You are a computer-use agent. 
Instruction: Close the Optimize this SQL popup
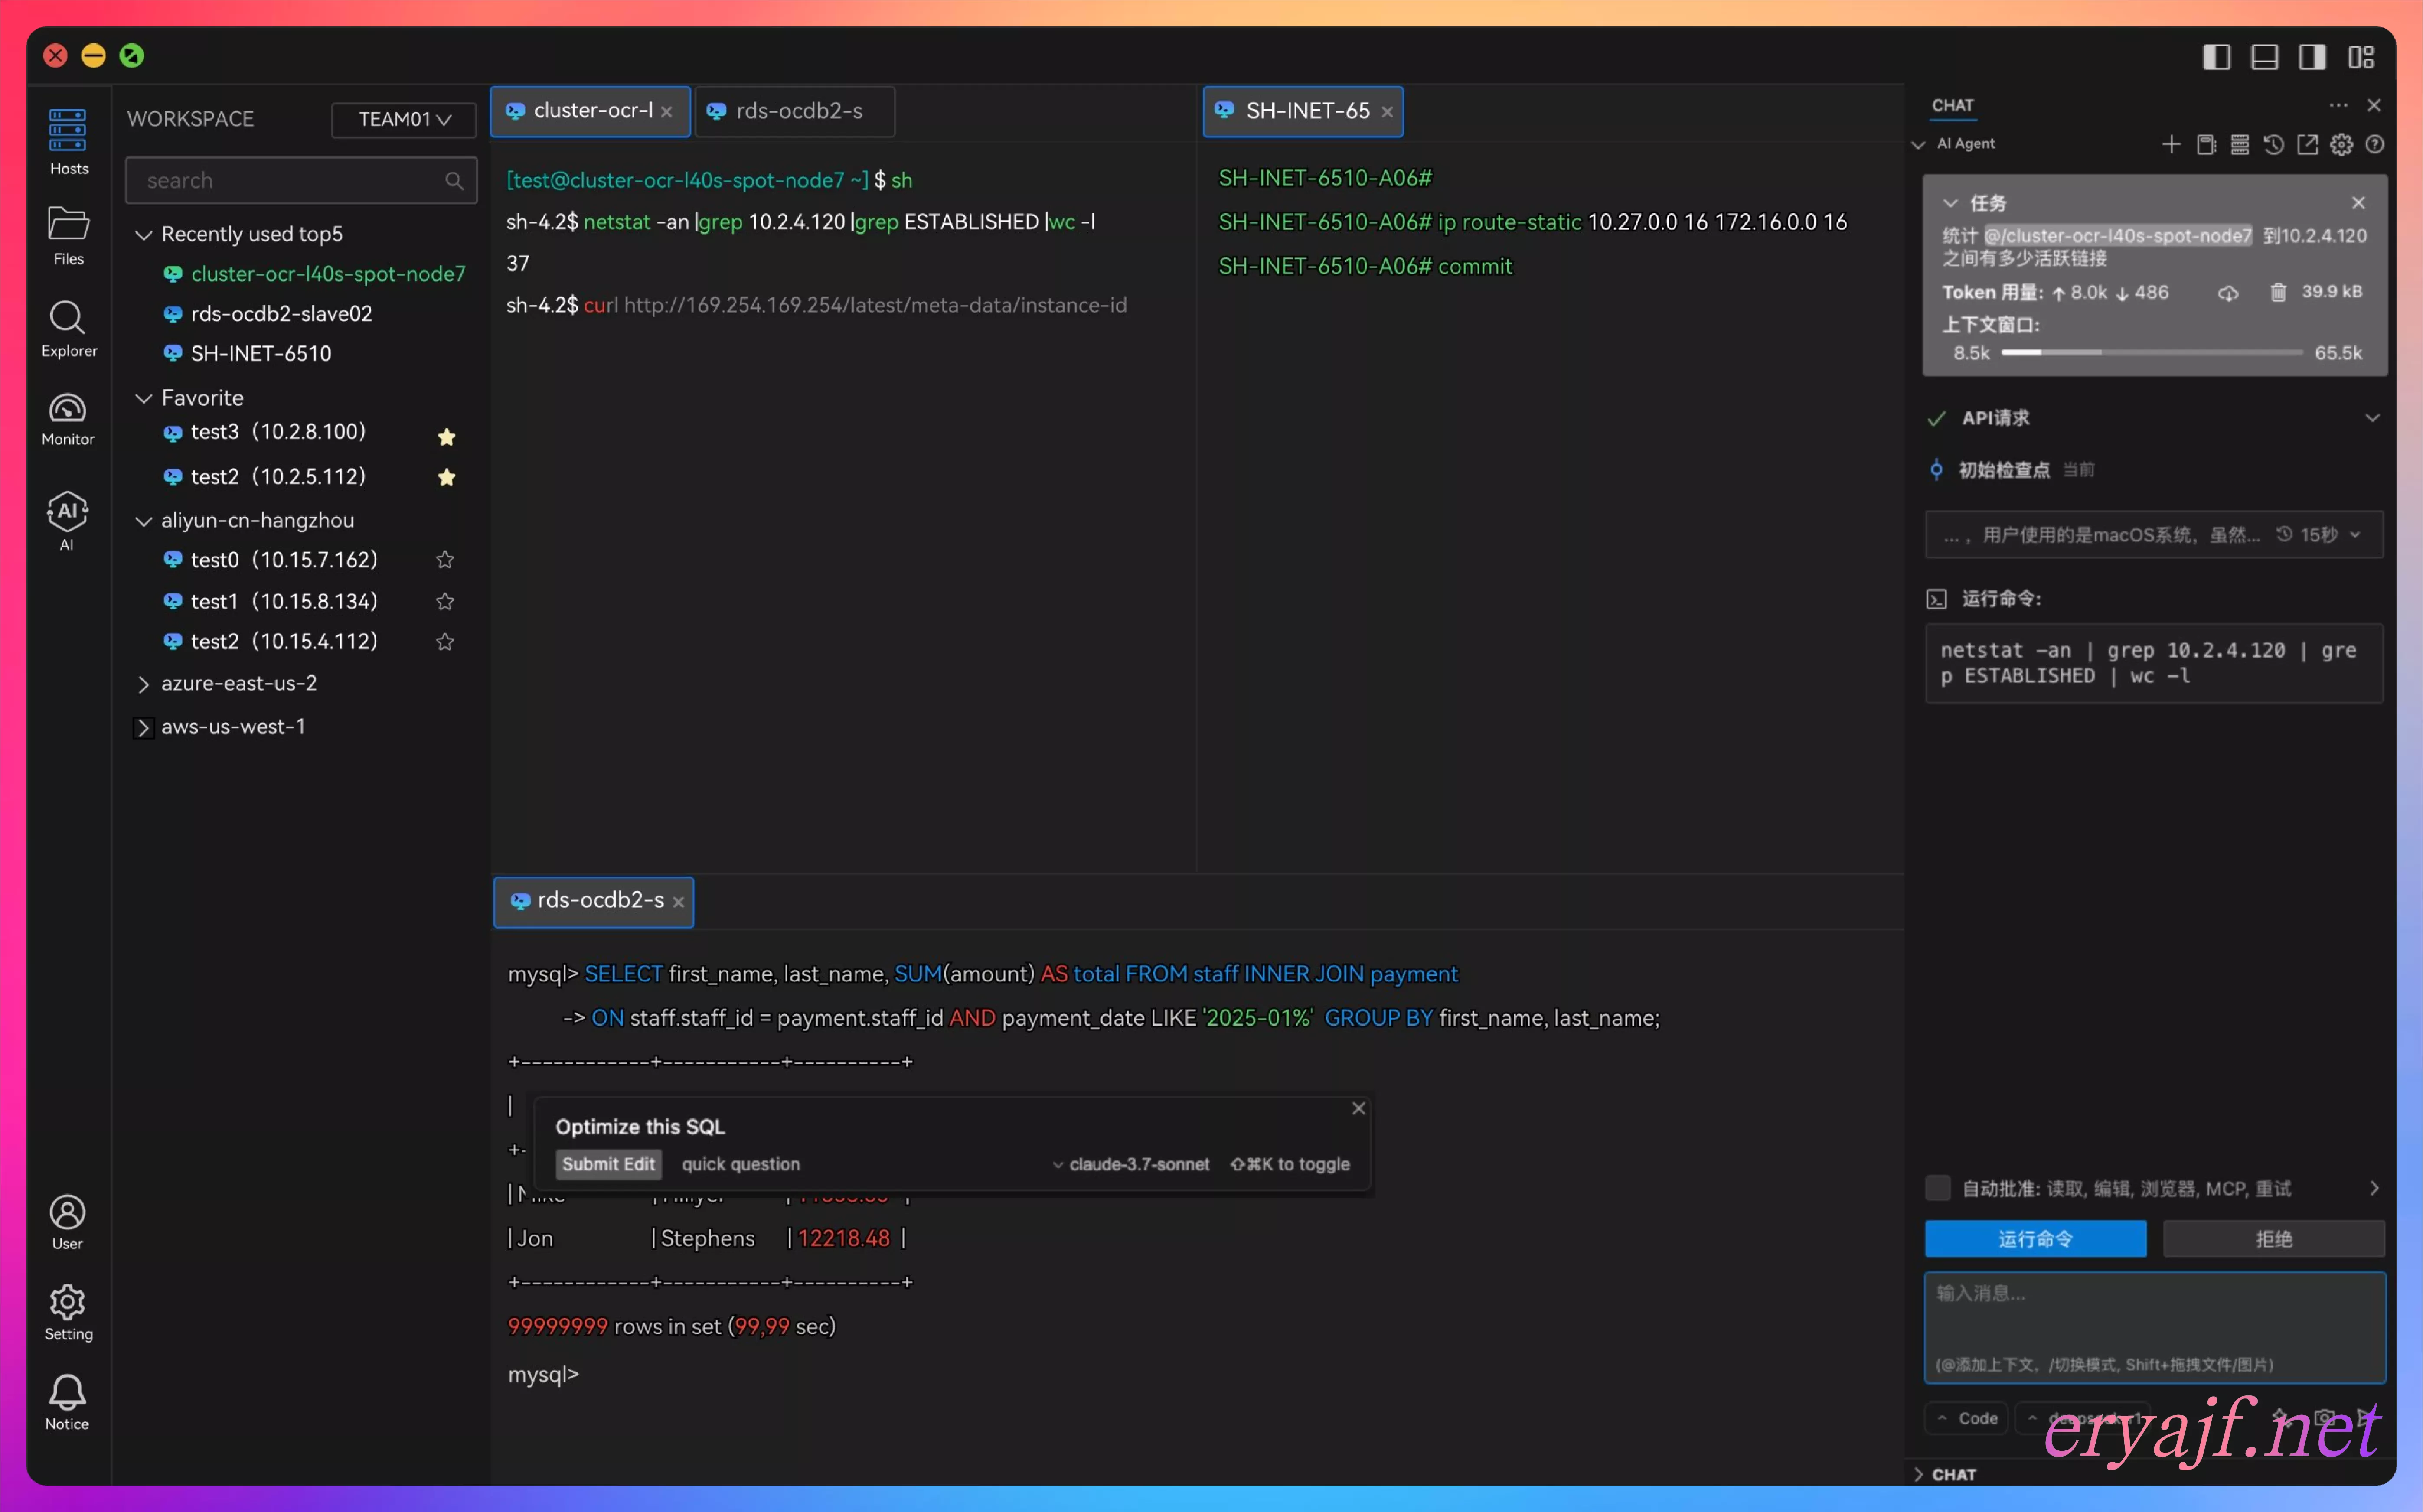pos(1358,1108)
